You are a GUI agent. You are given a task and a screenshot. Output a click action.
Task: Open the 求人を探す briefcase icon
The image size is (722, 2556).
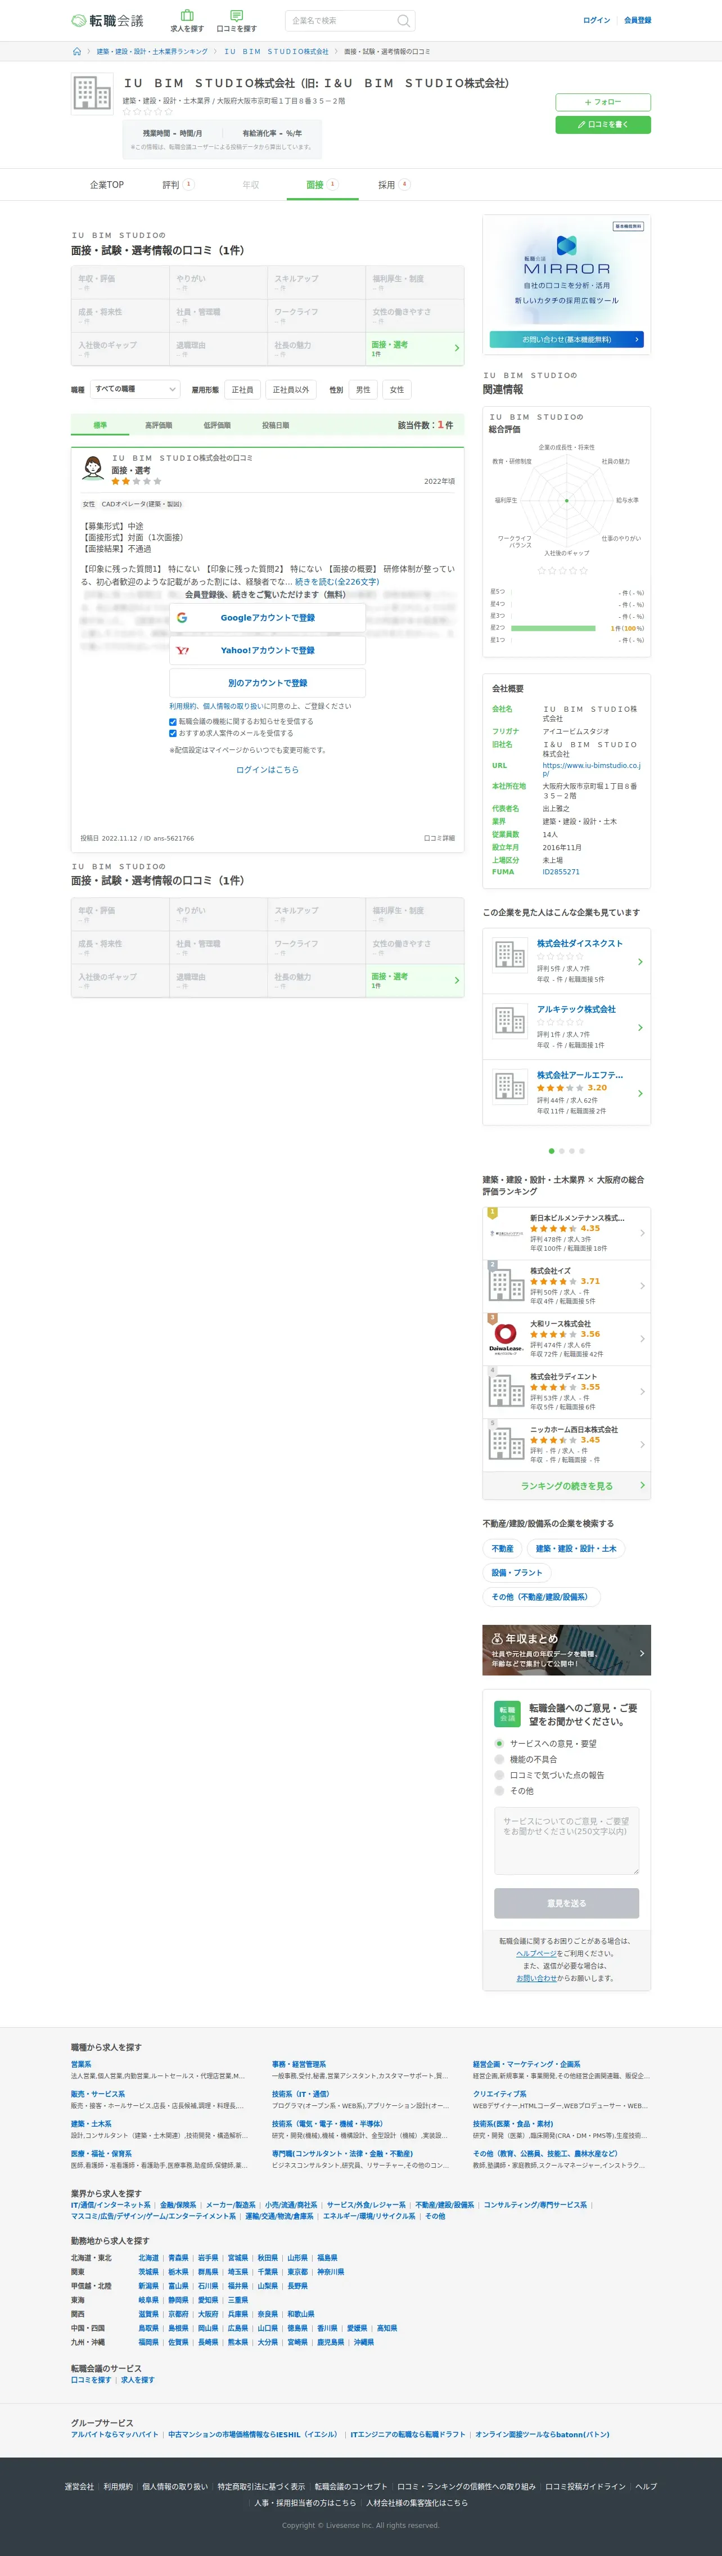click(x=187, y=16)
